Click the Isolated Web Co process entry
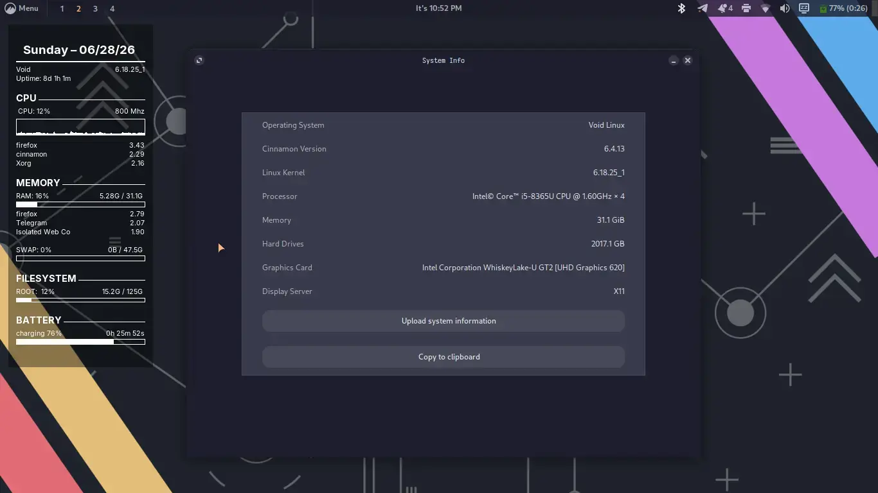Screen dimensions: 878x493 [x=43, y=232]
